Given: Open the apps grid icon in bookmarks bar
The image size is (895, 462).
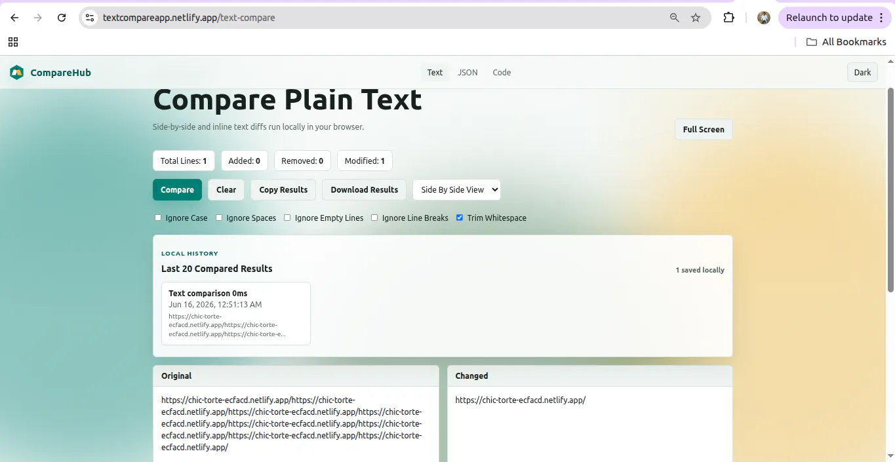Looking at the screenshot, I should (13, 42).
